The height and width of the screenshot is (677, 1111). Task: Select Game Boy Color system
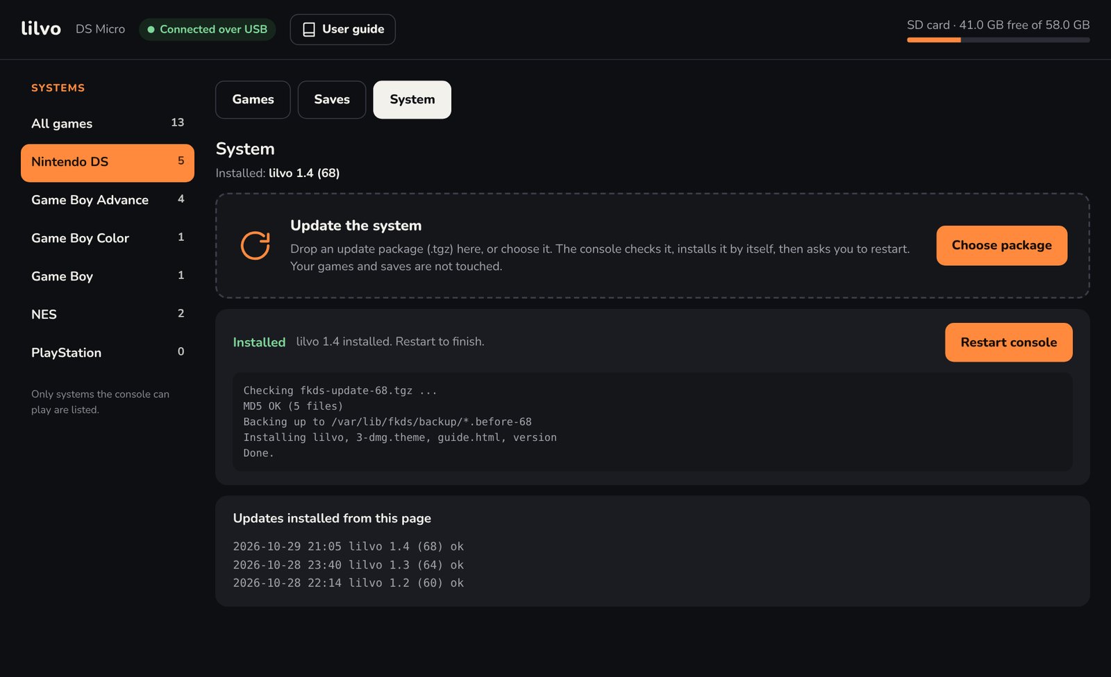point(108,238)
